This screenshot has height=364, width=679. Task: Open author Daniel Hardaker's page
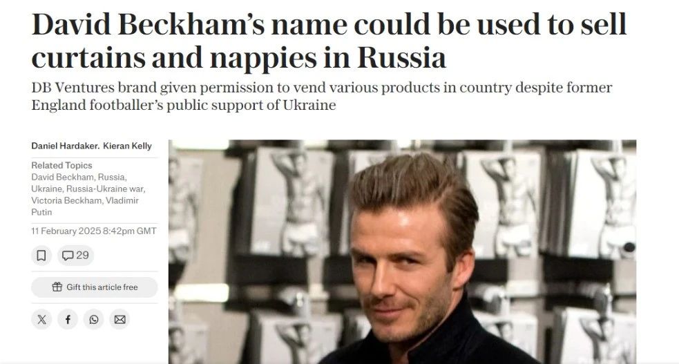[65, 146]
